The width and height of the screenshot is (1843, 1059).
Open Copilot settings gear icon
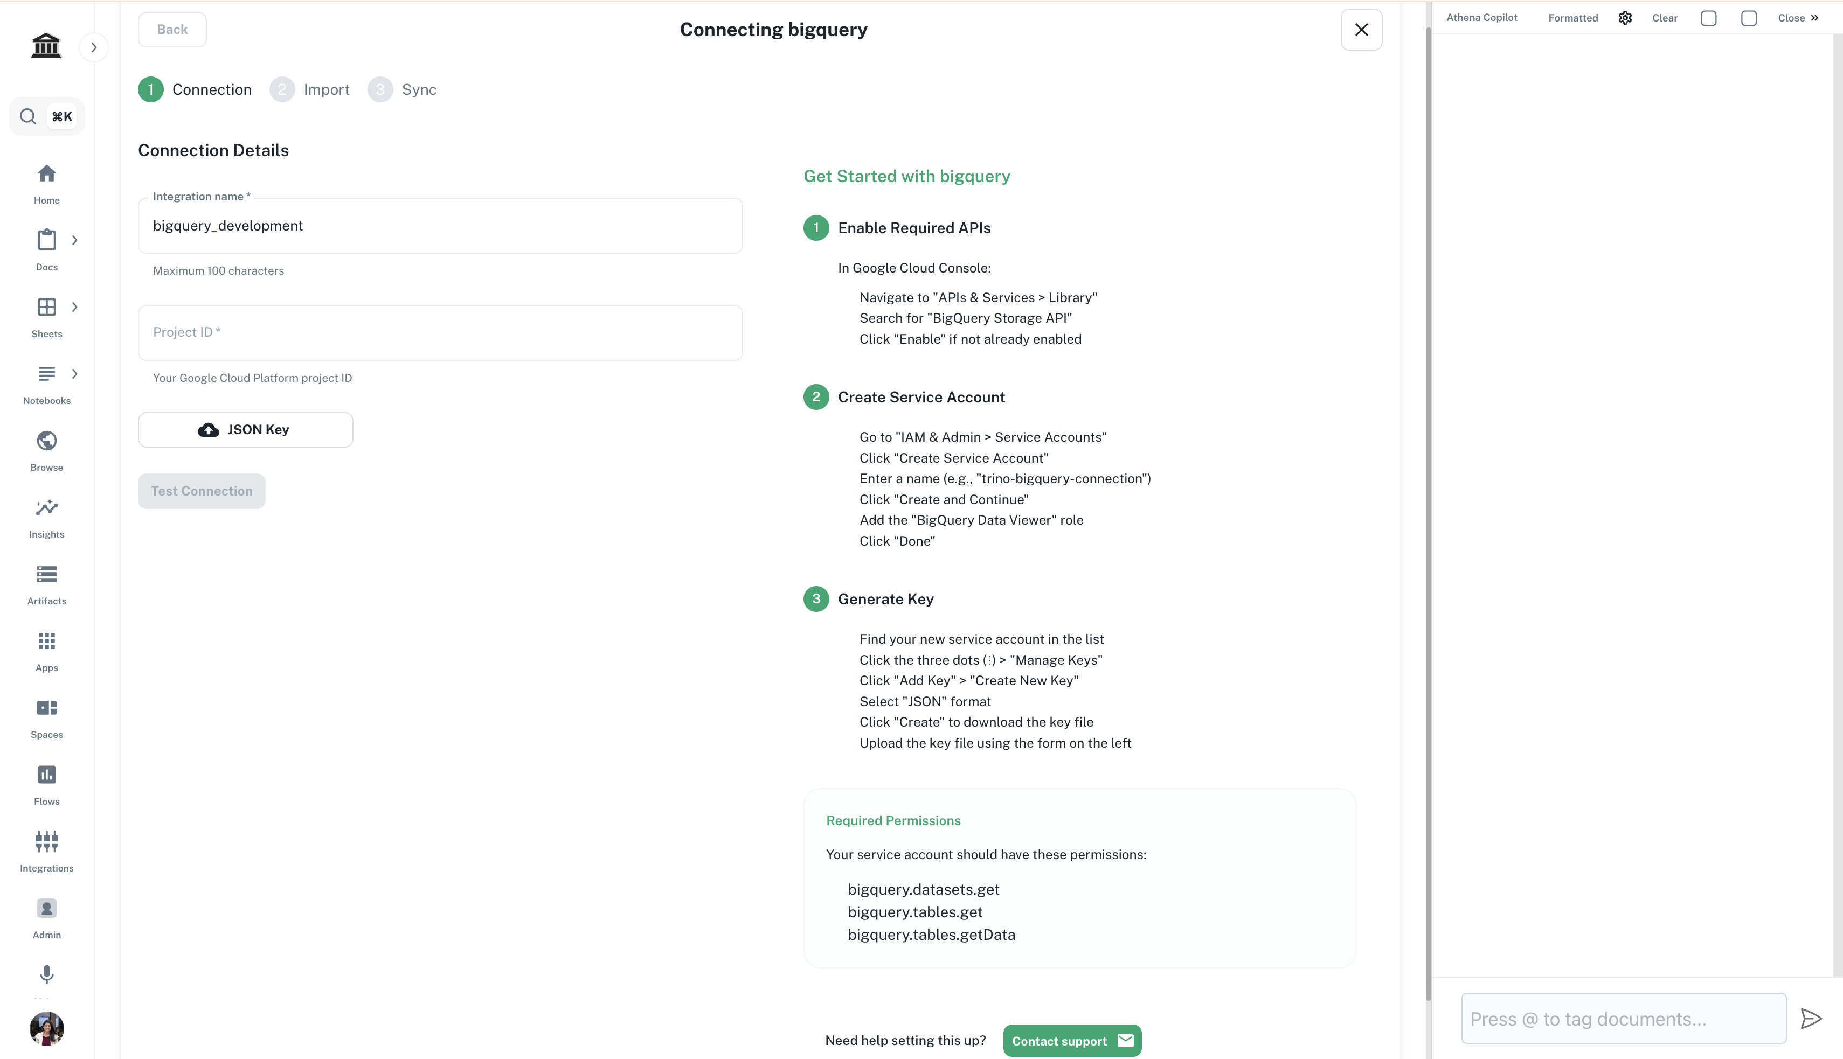pos(1625,18)
